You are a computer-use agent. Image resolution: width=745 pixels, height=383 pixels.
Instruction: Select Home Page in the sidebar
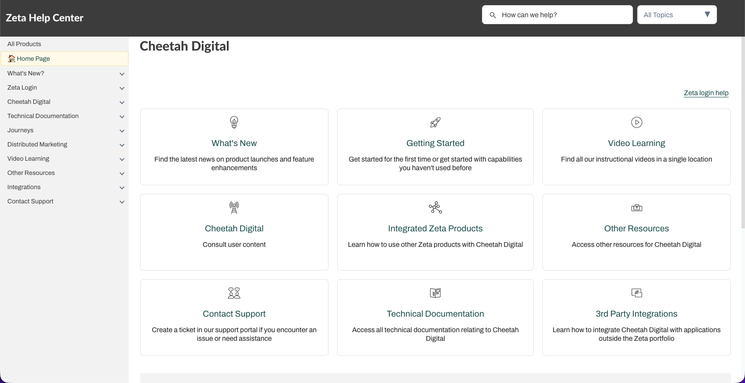[x=33, y=59]
